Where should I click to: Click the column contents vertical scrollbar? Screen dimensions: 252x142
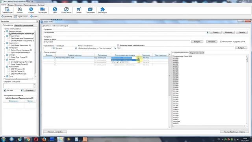[247, 90]
